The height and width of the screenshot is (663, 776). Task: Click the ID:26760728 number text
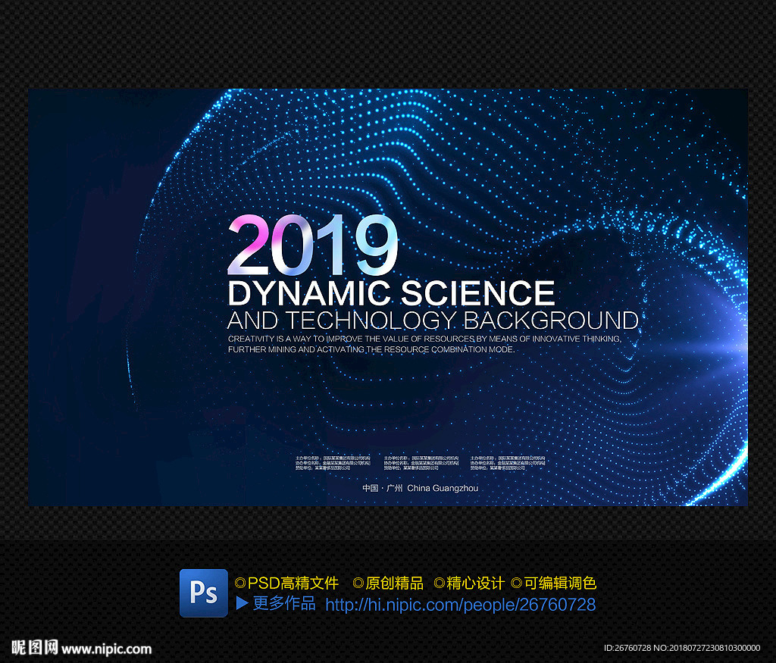tap(627, 648)
